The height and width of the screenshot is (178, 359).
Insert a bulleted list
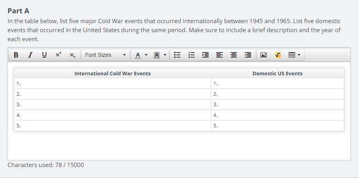[178, 55]
